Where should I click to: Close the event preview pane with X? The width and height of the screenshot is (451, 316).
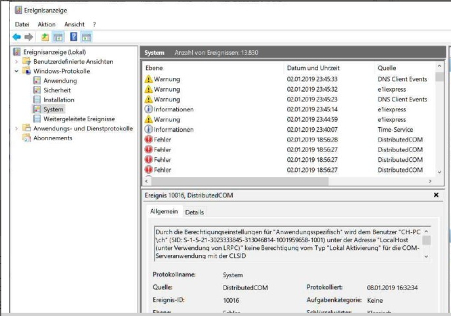click(436, 195)
